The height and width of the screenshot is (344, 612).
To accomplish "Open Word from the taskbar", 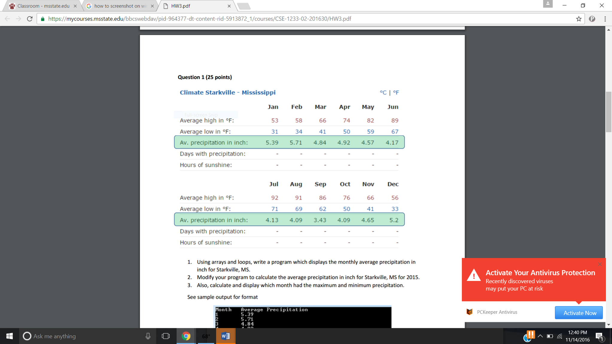I will click(226, 336).
